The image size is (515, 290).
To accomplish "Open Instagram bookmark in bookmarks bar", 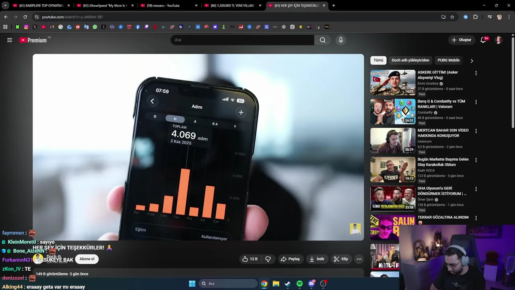I will pos(26,27).
